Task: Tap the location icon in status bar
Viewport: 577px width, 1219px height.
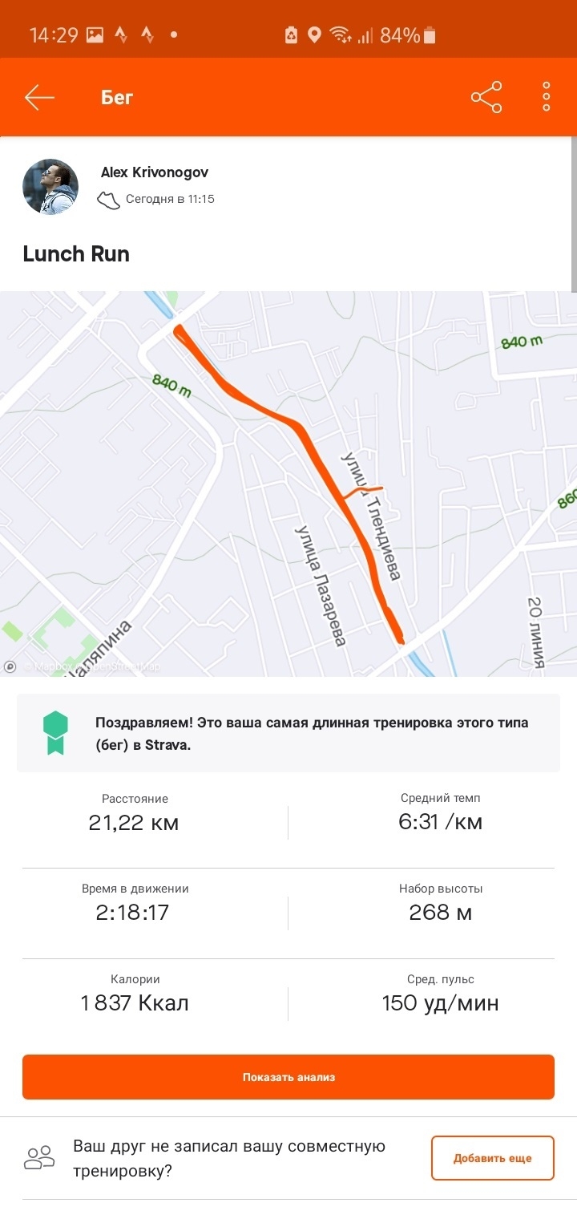Action: coord(315,35)
